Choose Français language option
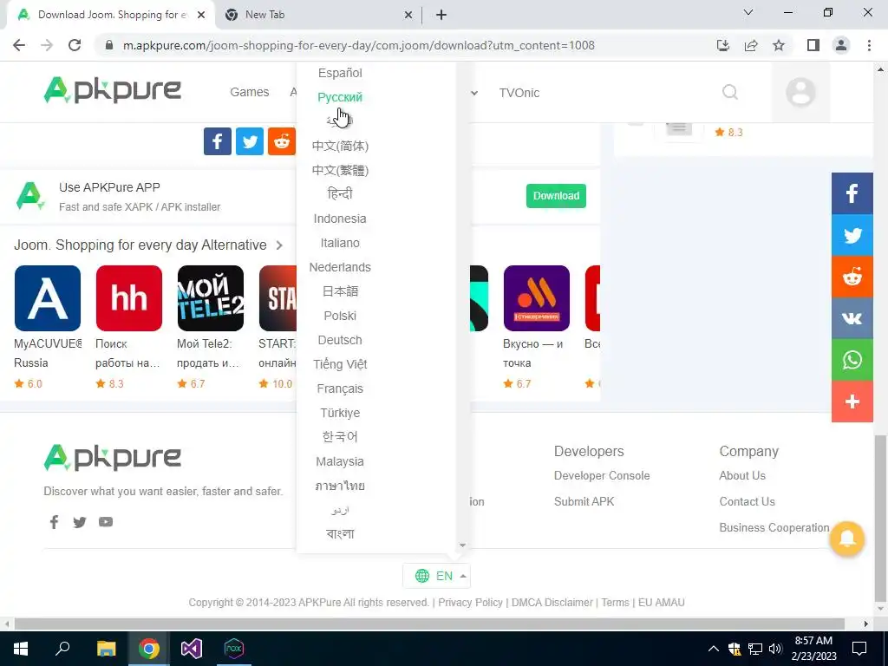The width and height of the screenshot is (888, 666). pos(340,389)
